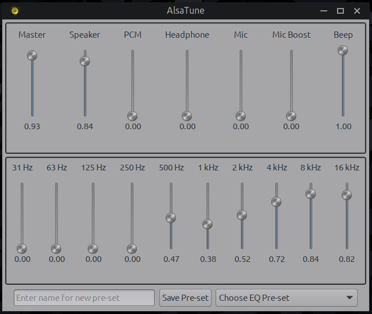Click the 1 kHz value 0.38
This screenshot has width=372, height=314.
208,259
